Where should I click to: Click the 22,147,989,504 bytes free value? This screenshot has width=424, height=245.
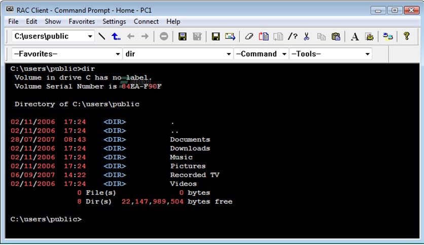(153, 201)
